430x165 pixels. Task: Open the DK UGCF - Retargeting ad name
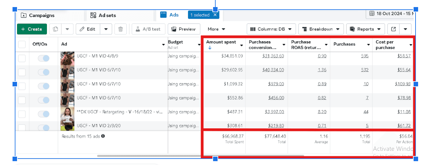pos(120,112)
